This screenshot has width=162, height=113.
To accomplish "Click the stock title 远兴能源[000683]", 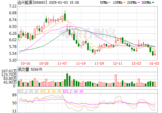I will (x=32, y=2).
